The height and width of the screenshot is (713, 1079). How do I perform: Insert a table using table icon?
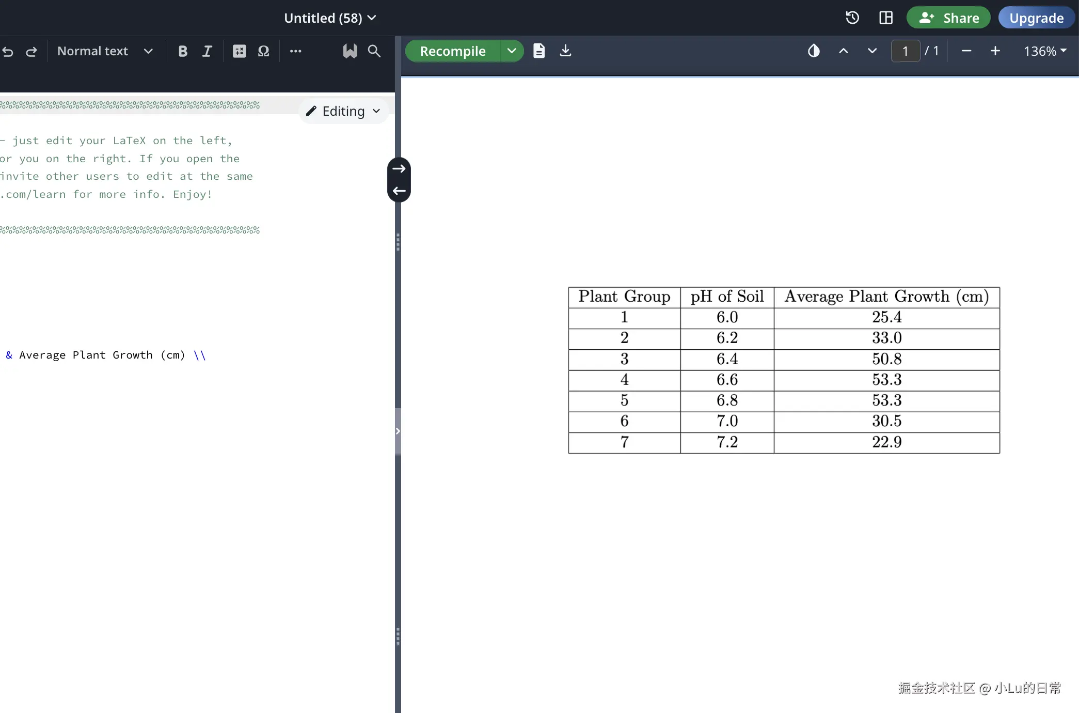[x=239, y=51]
